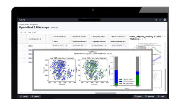Tick the checkbox for row 4
Viewport: 169px width, 99px height.
pos(24,58)
